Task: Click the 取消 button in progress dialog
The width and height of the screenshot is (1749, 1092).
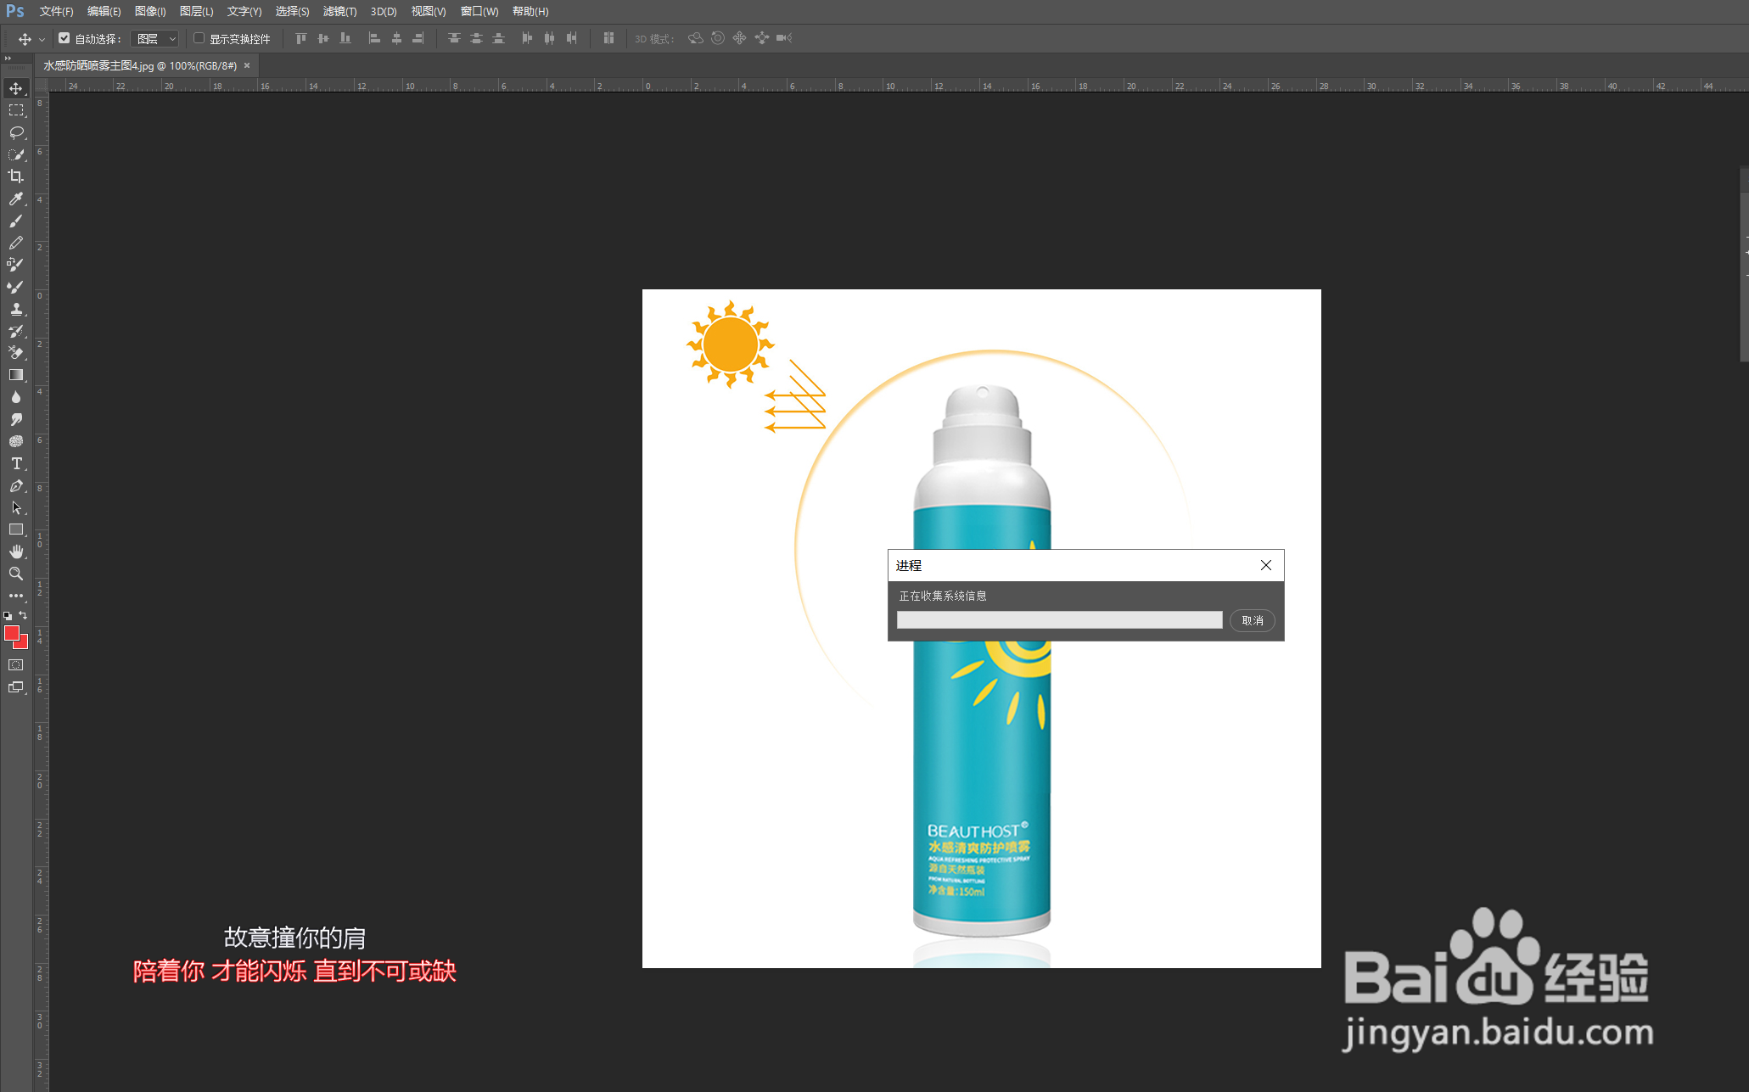Action: pyautogui.click(x=1252, y=620)
